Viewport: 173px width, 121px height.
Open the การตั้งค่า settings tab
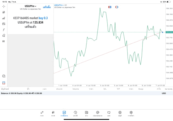point(131,114)
